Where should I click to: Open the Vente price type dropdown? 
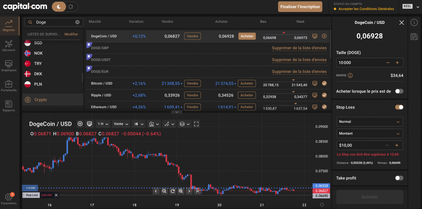[121, 124]
